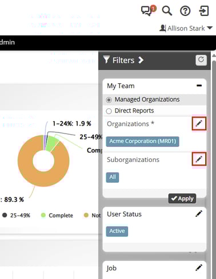Click the filters panel vertical scrollbar
Screen dimensions: 216x279
point(214,167)
